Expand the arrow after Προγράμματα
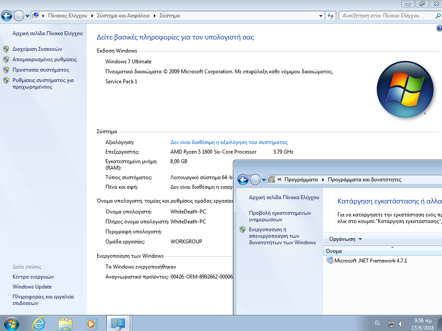 [x=323, y=180]
